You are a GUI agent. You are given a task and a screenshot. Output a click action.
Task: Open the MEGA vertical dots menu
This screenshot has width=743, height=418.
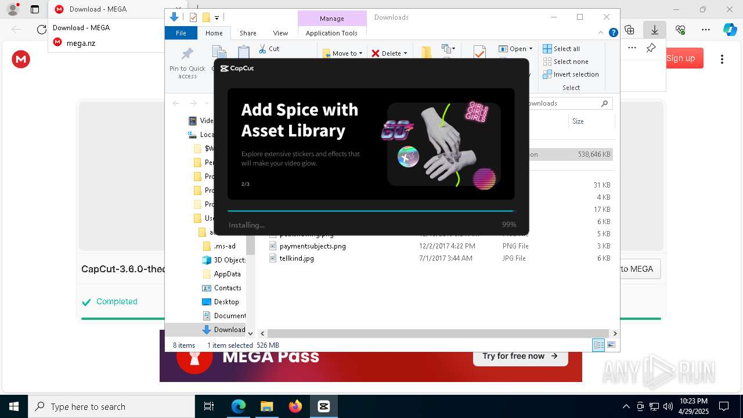pyautogui.click(x=722, y=59)
